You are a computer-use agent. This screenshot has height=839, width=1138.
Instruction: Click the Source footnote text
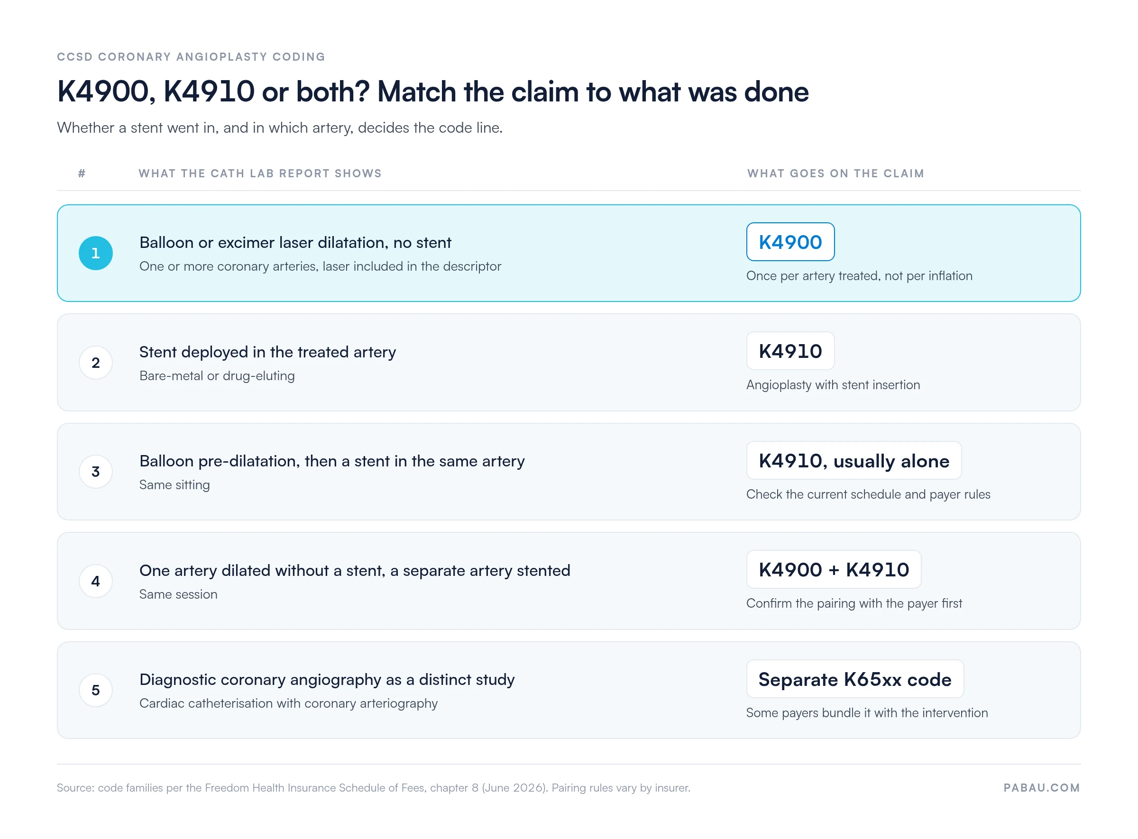tap(374, 788)
